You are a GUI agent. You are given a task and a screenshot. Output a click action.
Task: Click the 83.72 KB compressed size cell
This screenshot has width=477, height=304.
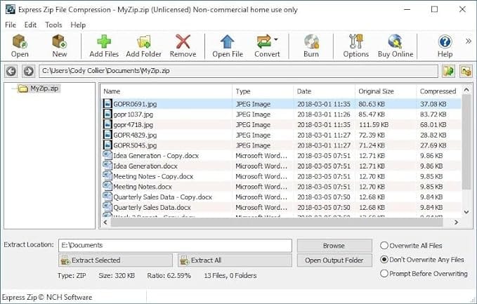pos(433,114)
